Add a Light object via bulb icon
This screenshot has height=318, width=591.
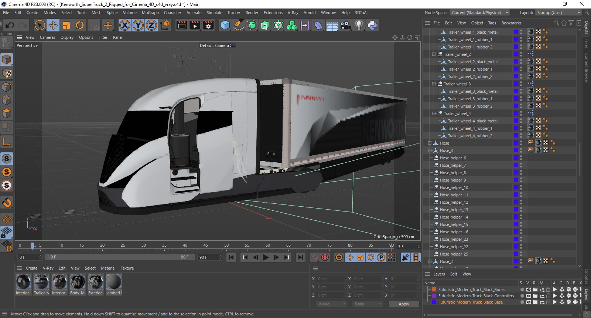359,25
